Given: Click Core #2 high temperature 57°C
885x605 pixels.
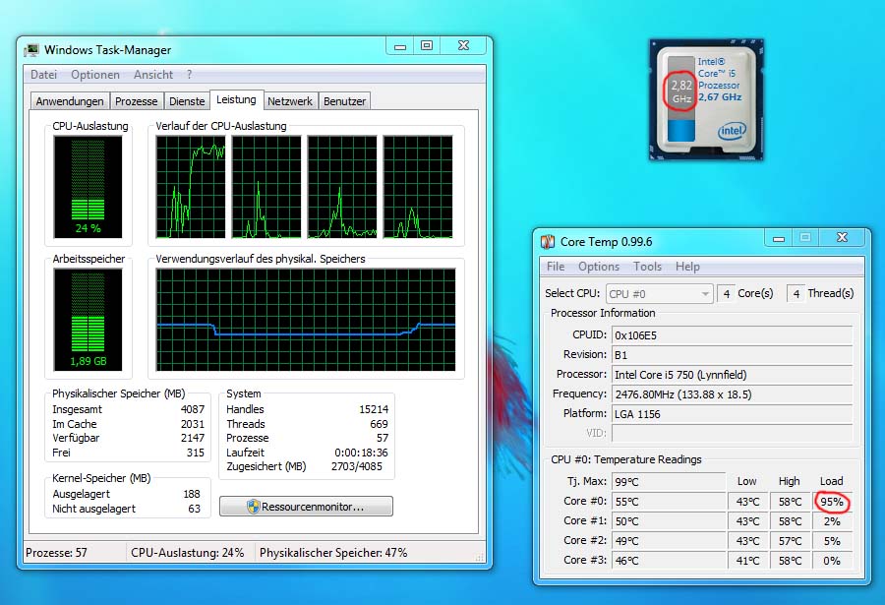Looking at the screenshot, I should point(790,541).
